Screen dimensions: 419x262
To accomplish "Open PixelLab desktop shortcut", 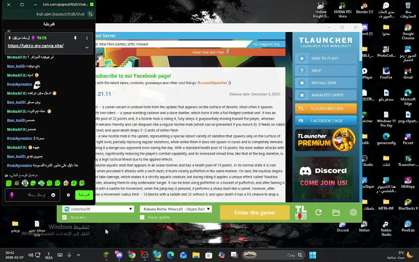I will coord(408,226).
